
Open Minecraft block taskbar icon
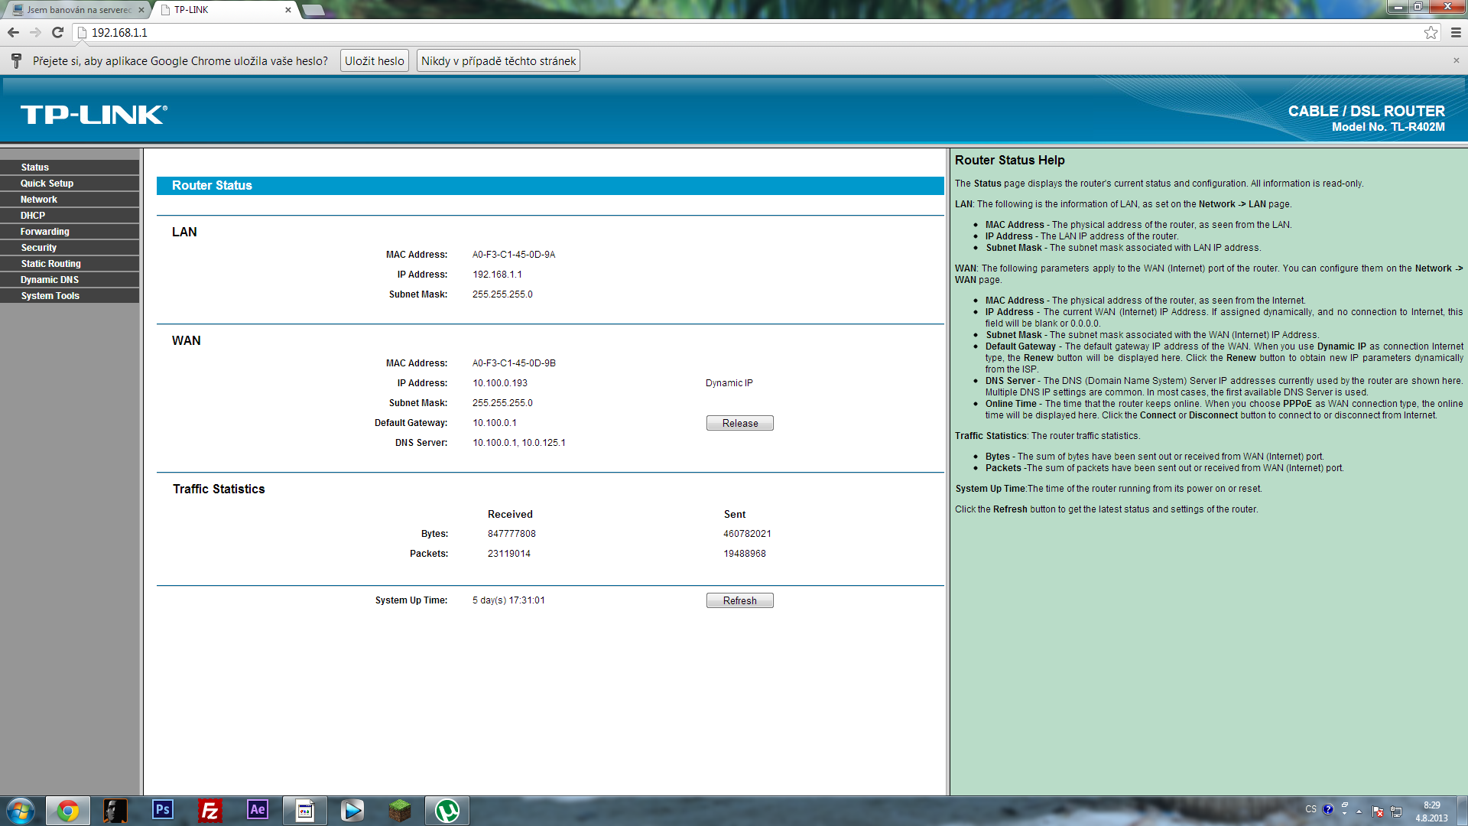tap(400, 810)
